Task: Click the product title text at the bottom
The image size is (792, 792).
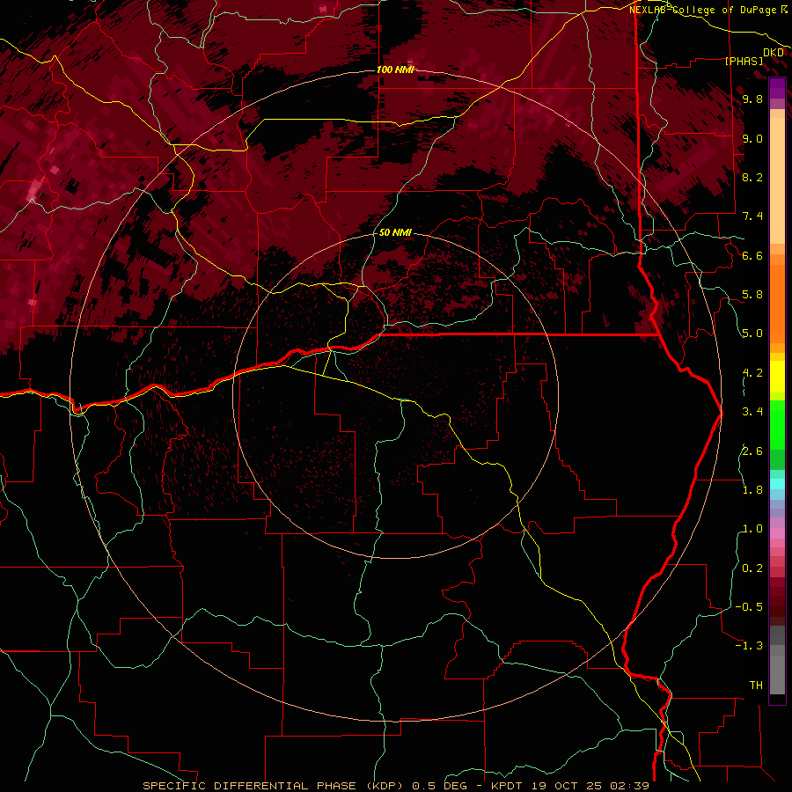Action: point(396,786)
